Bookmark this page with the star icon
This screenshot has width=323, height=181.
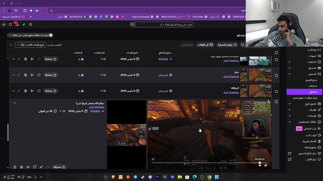(x=51, y=11)
